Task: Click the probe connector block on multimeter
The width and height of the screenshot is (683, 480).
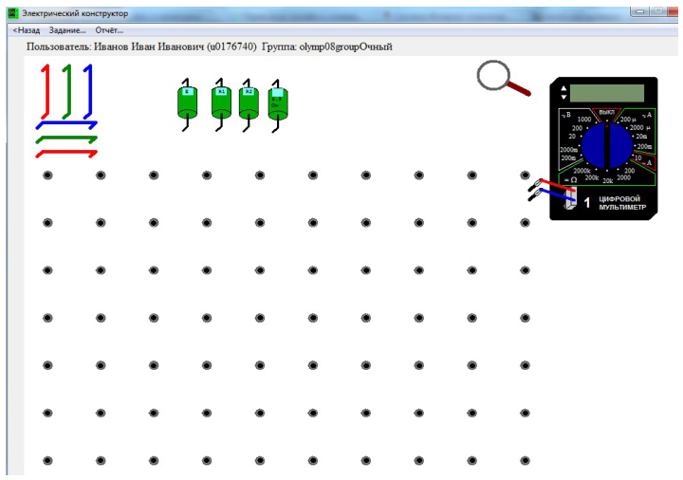Action: (x=571, y=198)
